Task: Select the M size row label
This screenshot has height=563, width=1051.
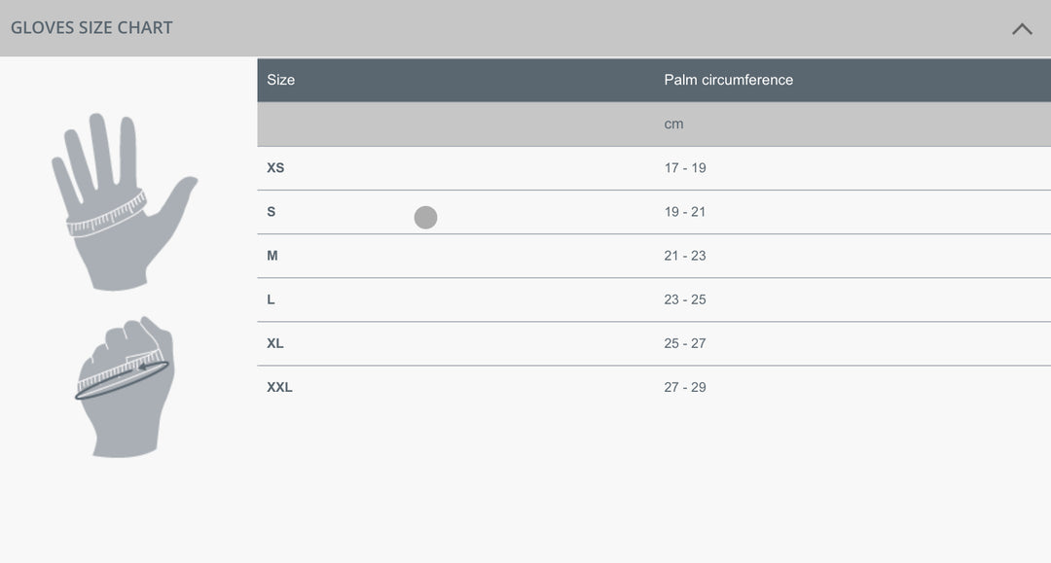Action: tap(272, 256)
